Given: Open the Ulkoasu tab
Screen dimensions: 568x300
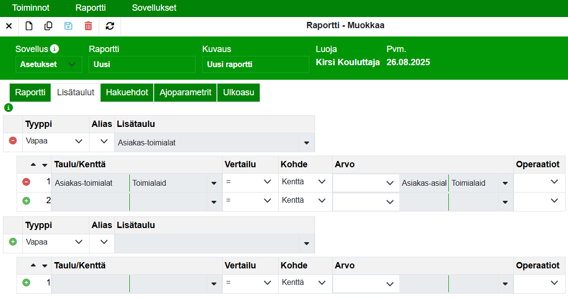Looking at the screenshot, I should (238, 92).
